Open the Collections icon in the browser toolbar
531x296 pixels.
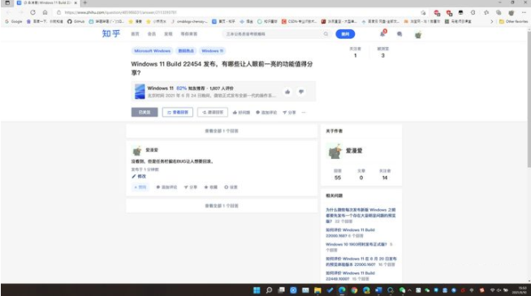tap(499, 12)
